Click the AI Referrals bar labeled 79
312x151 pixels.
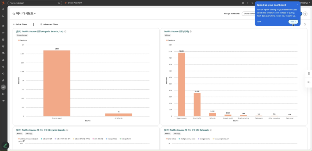(x=119, y=115)
